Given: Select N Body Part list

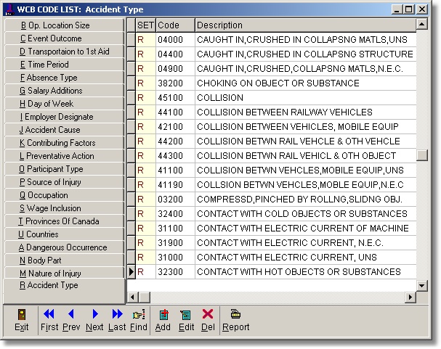Looking at the screenshot, I should click(64, 260).
